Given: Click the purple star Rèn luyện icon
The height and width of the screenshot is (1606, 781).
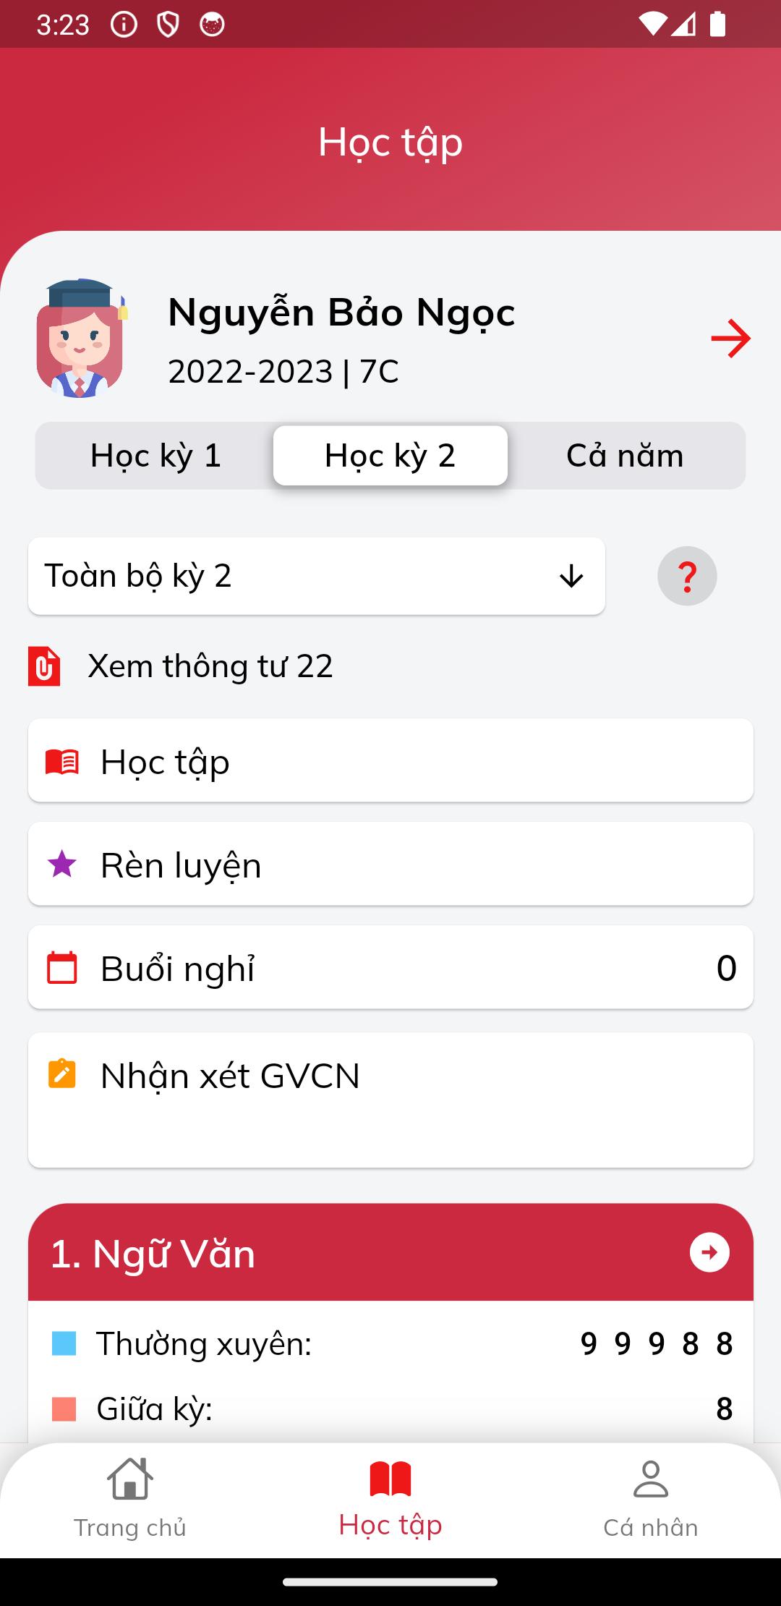Looking at the screenshot, I should pos(62,864).
